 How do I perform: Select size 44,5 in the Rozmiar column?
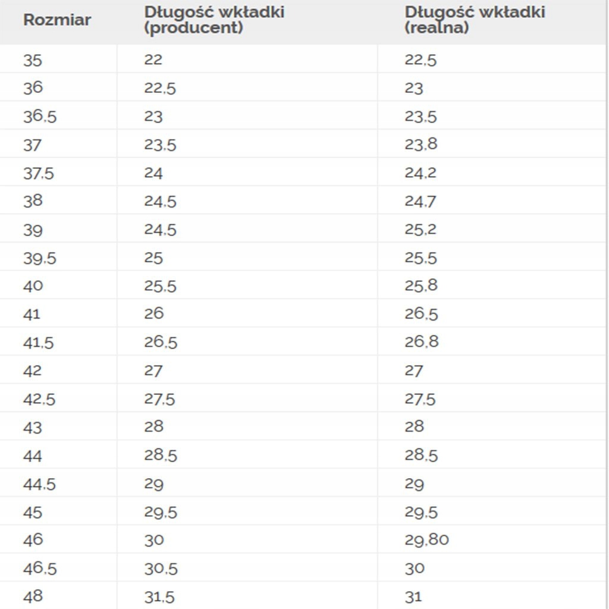(x=39, y=484)
